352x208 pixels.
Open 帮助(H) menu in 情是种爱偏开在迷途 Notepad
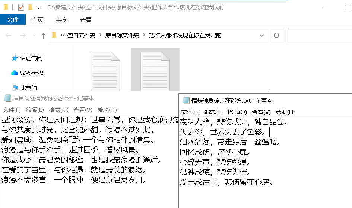(286, 112)
